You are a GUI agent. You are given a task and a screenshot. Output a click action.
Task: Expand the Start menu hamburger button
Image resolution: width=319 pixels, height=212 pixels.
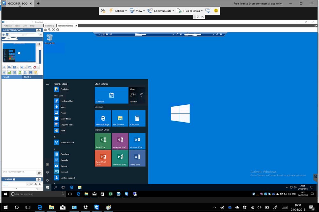click(48, 84)
